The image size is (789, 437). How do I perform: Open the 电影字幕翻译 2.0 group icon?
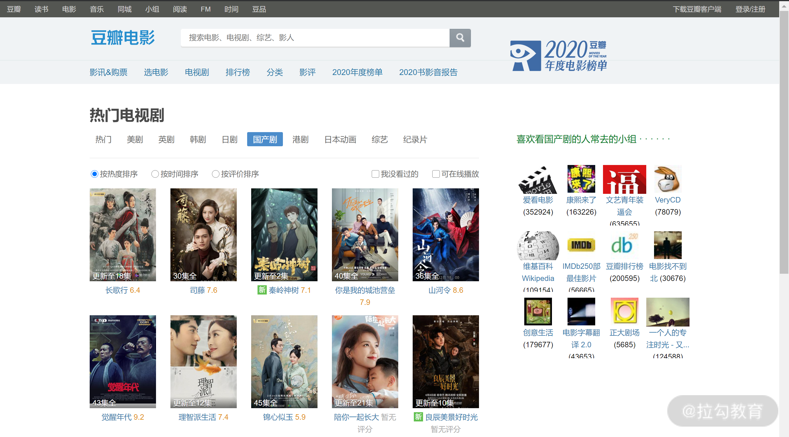pos(581,312)
